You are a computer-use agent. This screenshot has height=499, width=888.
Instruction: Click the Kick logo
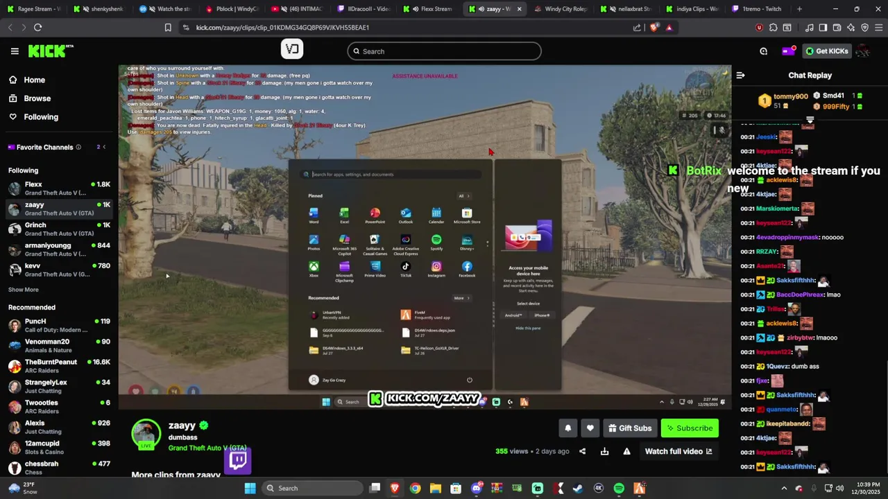coord(51,51)
